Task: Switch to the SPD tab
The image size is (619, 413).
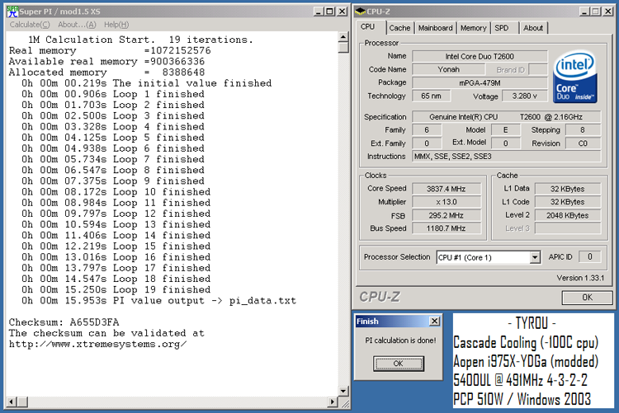Action: (x=502, y=28)
